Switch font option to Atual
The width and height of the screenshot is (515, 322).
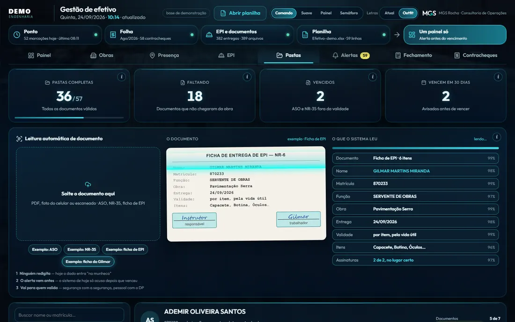pyautogui.click(x=389, y=13)
